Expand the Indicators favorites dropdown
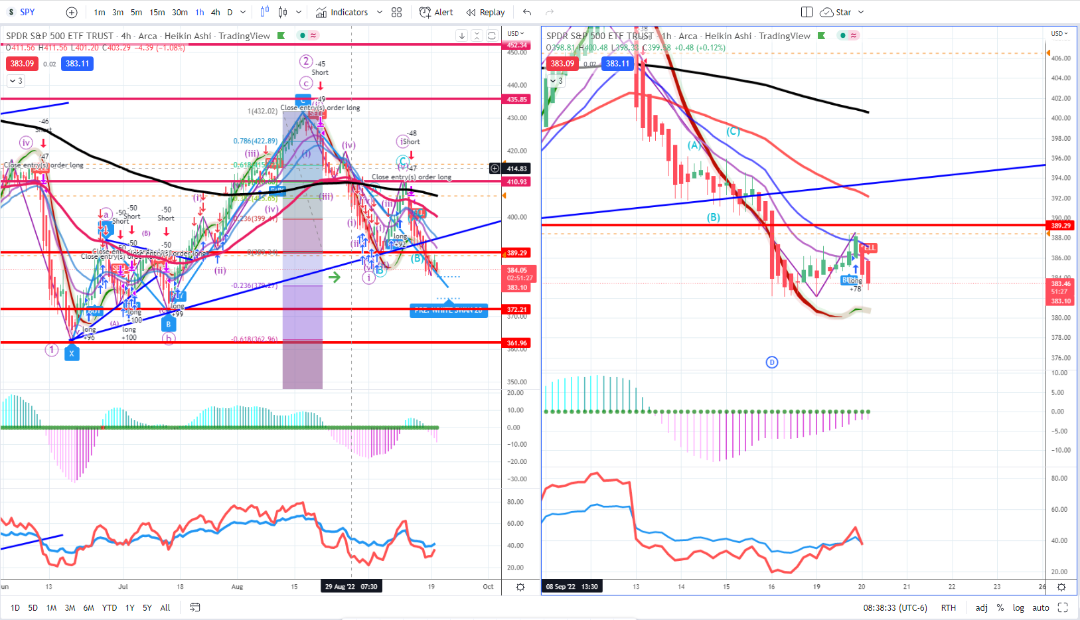 point(380,12)
